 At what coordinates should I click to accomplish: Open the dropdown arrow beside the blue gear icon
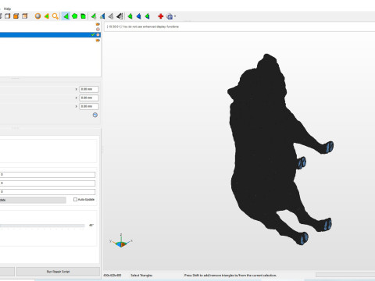175,16
